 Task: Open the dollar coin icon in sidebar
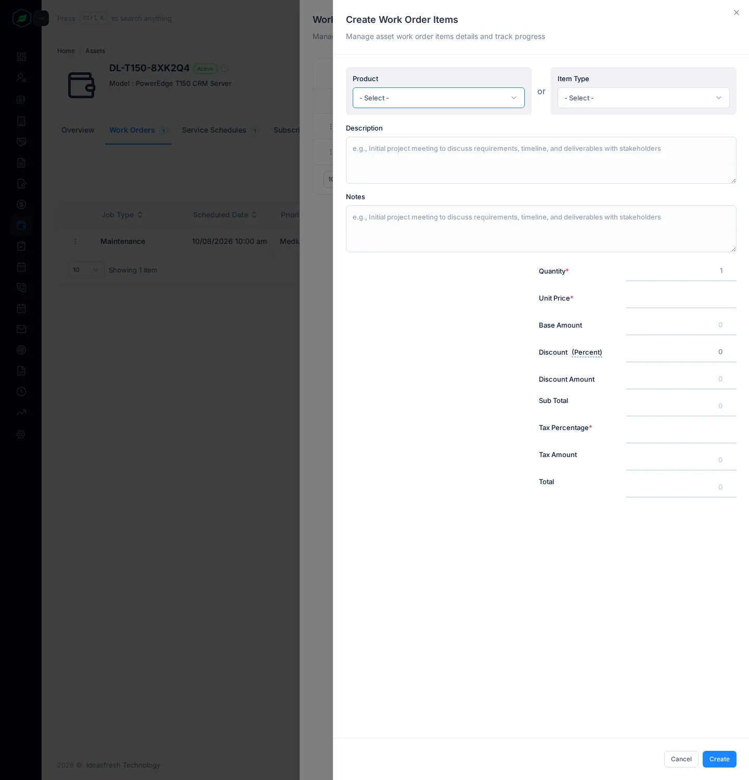click(x=21, y=204)
